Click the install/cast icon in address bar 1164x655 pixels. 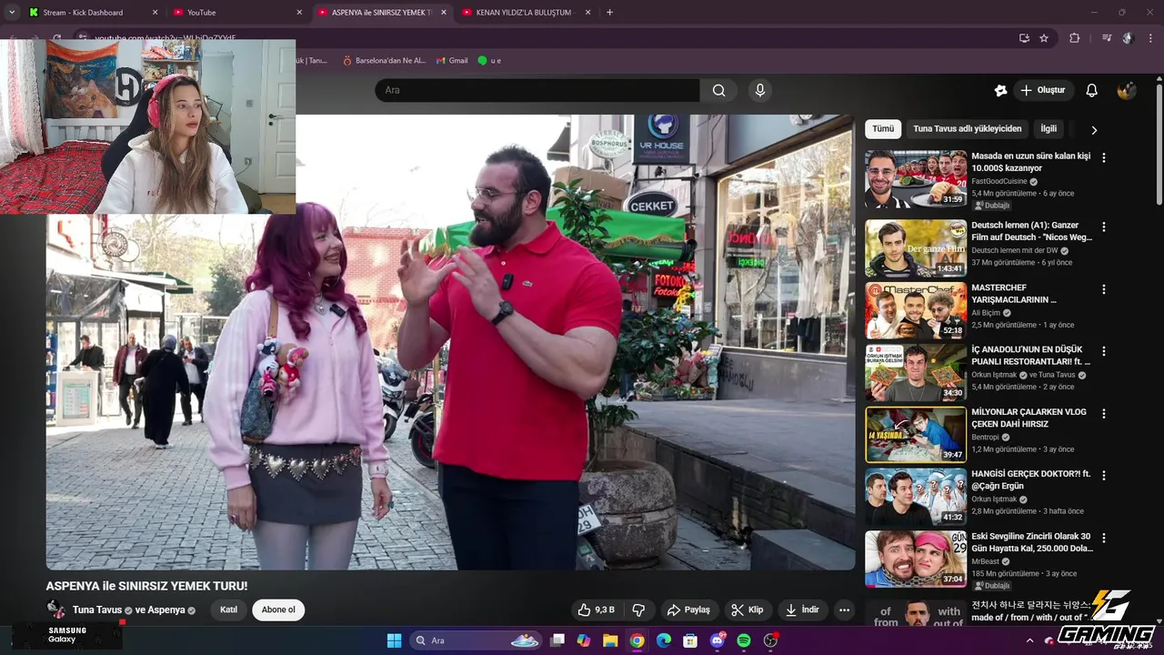(x=1024, y=38)
